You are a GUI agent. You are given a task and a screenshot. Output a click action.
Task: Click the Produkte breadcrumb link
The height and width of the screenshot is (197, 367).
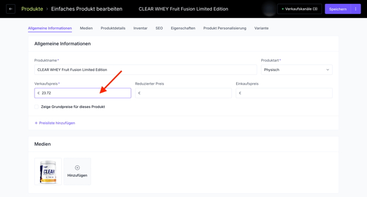tap(32, 9)
